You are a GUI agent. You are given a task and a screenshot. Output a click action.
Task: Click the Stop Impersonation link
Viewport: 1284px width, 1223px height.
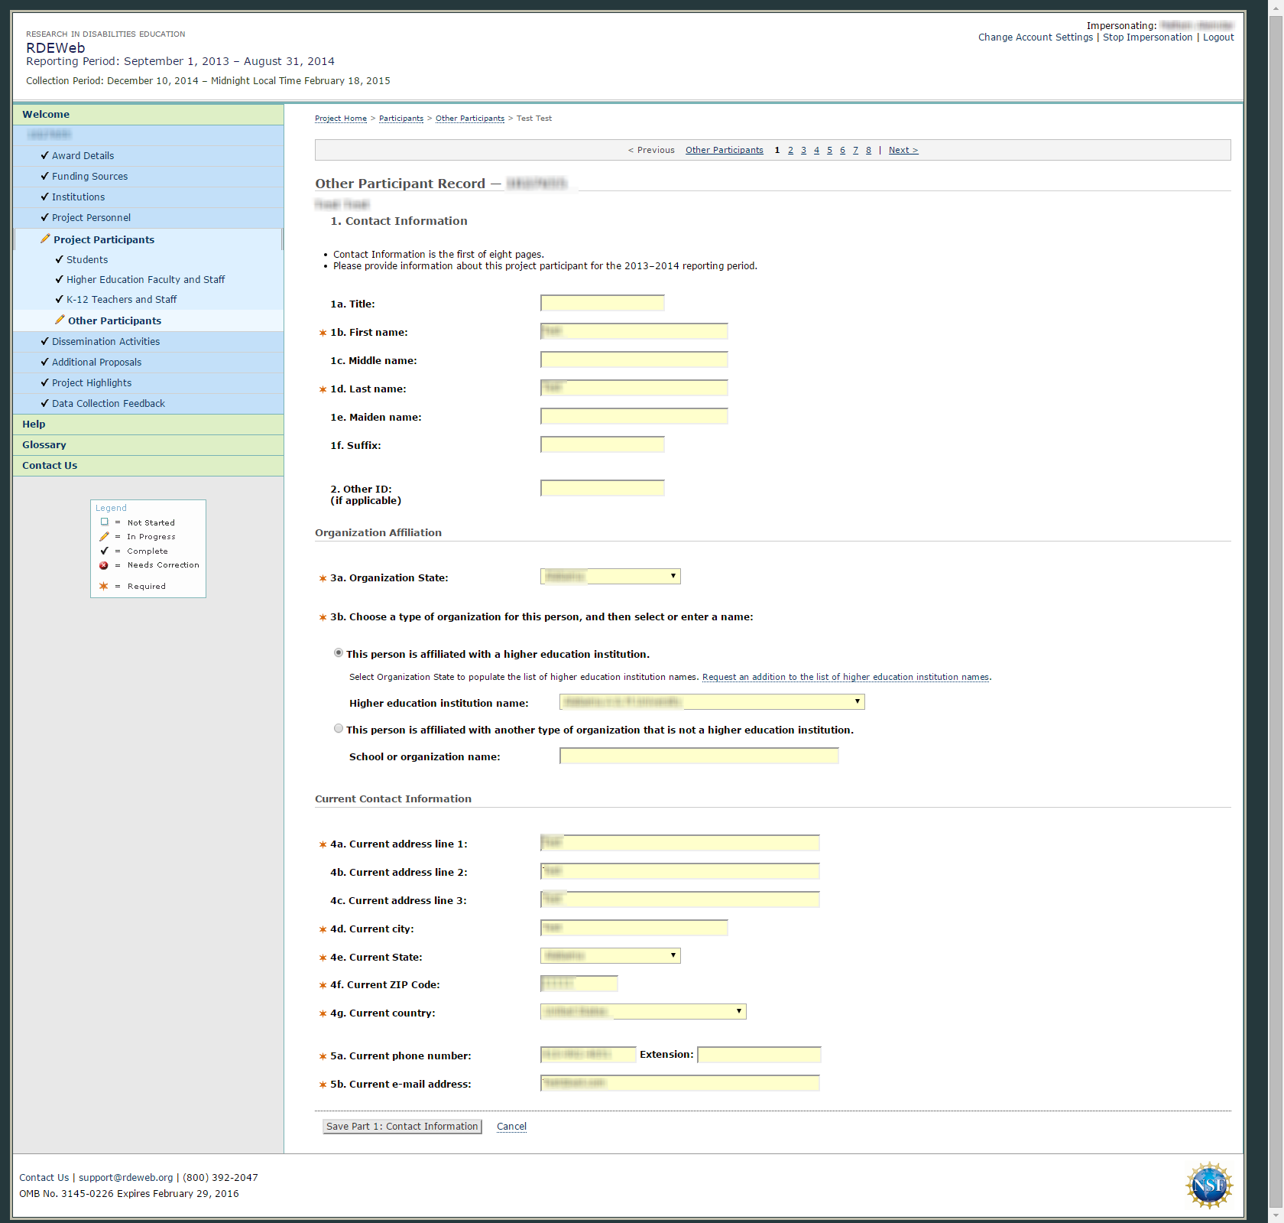coord(1146,37)
